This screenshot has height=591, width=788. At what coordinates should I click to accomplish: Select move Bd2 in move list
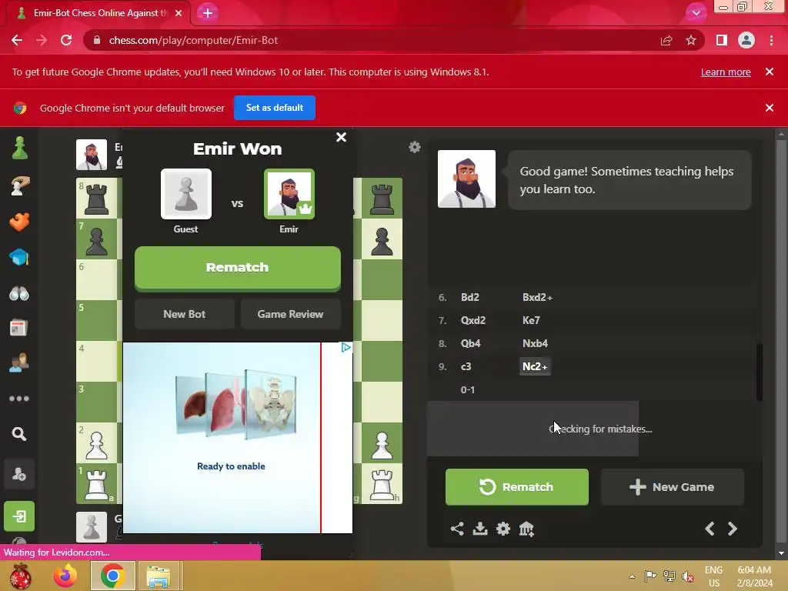coord(470,297)
